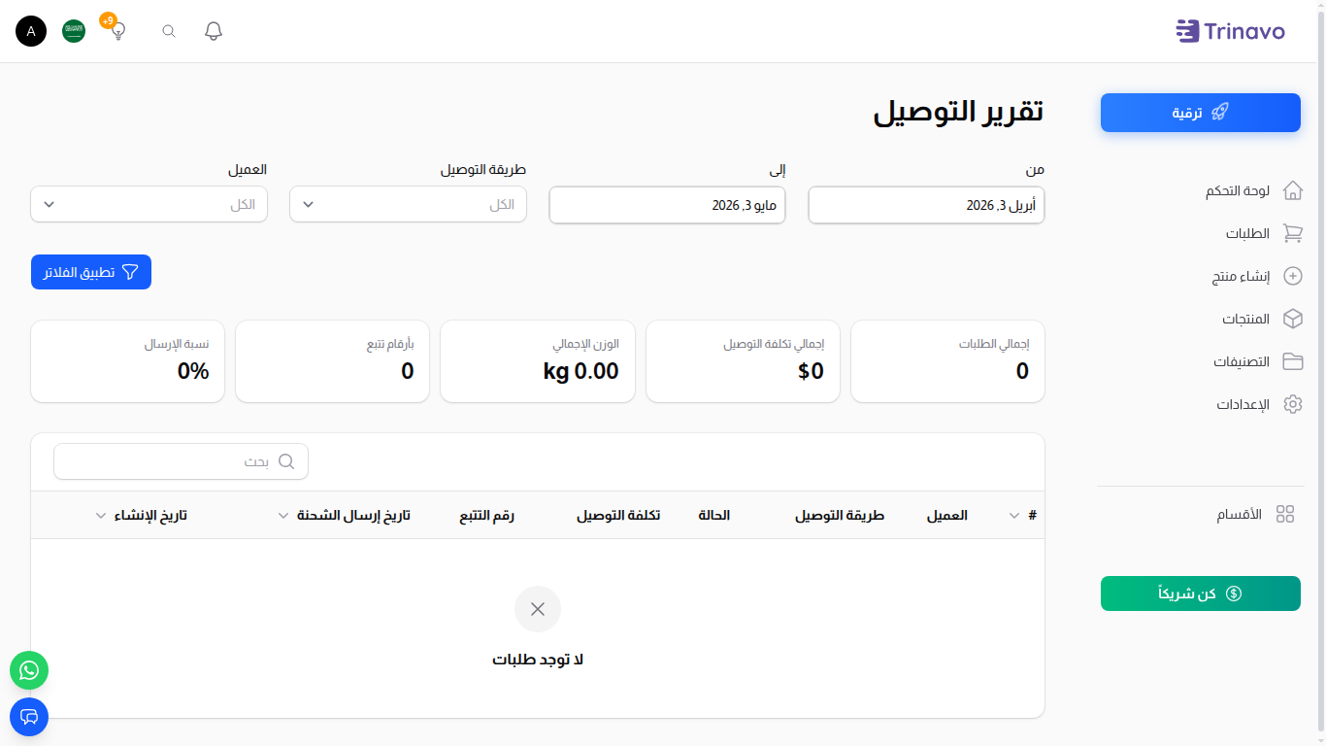Click the العميل column header
The height and width of the screenshot is (746, 1326).
click(947, 516)
